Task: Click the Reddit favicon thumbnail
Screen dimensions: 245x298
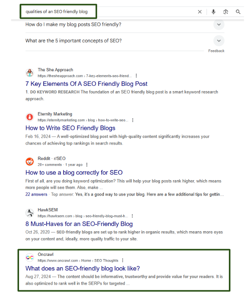Action: (x=30, y=162)
